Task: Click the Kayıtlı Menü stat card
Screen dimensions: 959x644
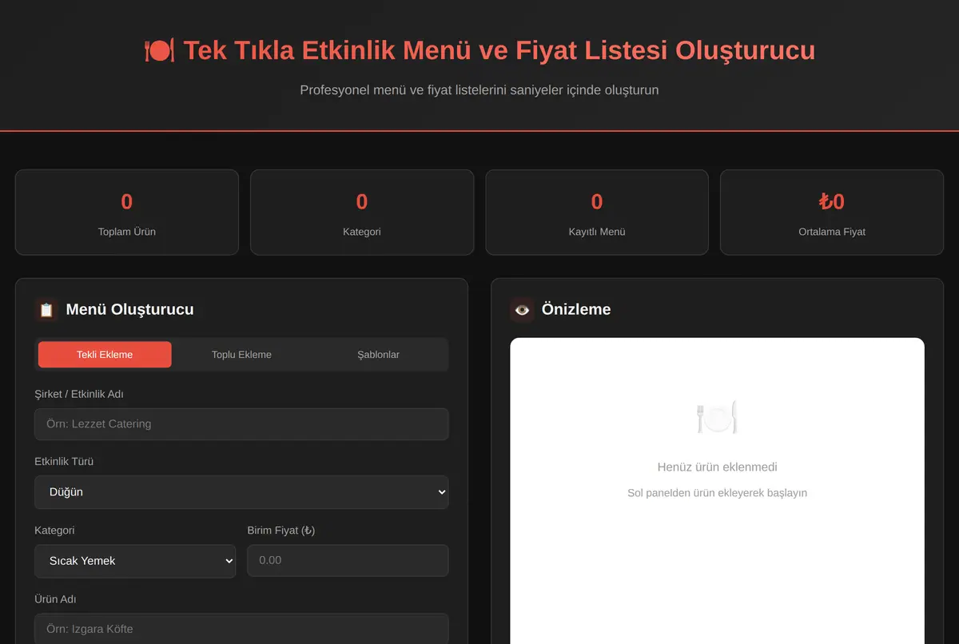Action: (597, 213)
